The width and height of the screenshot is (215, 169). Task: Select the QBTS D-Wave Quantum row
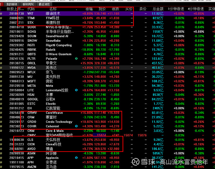coord(107,54)
